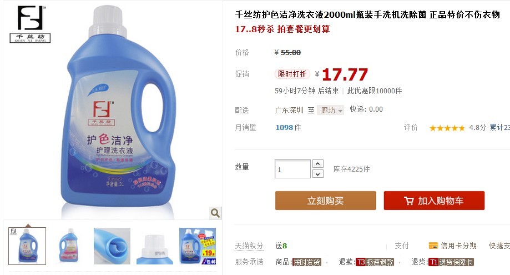Image resolution: width=510 pixels, height=275 pixels.
Task: Select the white cap close-up thumbnail
Action: tap(155, 246)
